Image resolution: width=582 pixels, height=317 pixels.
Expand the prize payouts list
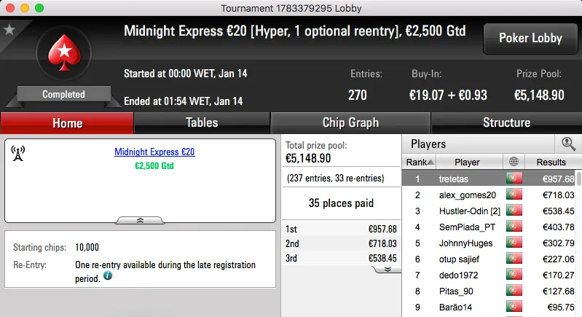pos(388,269)
